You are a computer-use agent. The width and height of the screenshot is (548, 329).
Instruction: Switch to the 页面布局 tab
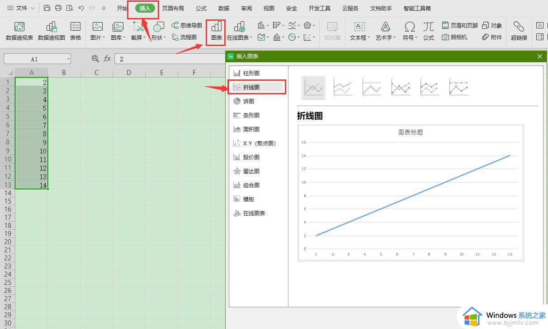click(x=173, y=8)
